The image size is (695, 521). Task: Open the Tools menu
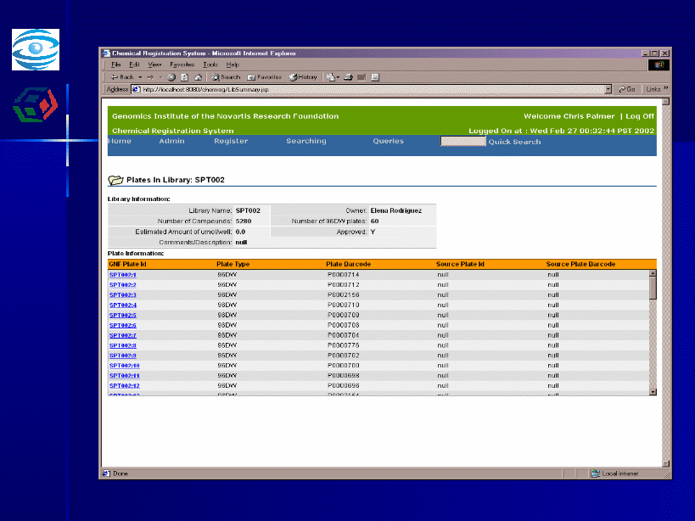[210, 64]
